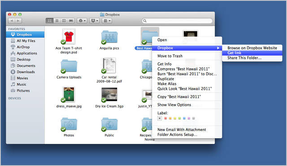
Task: Choose Make Alias
Action: pyautogui.click(x=187, y=84)
